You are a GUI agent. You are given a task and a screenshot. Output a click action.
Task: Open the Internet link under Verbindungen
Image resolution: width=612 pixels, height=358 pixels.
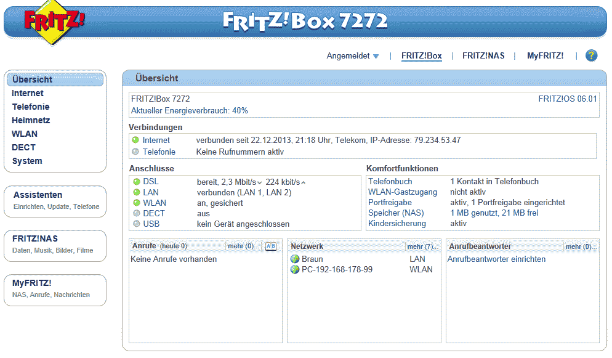(156, 140)
